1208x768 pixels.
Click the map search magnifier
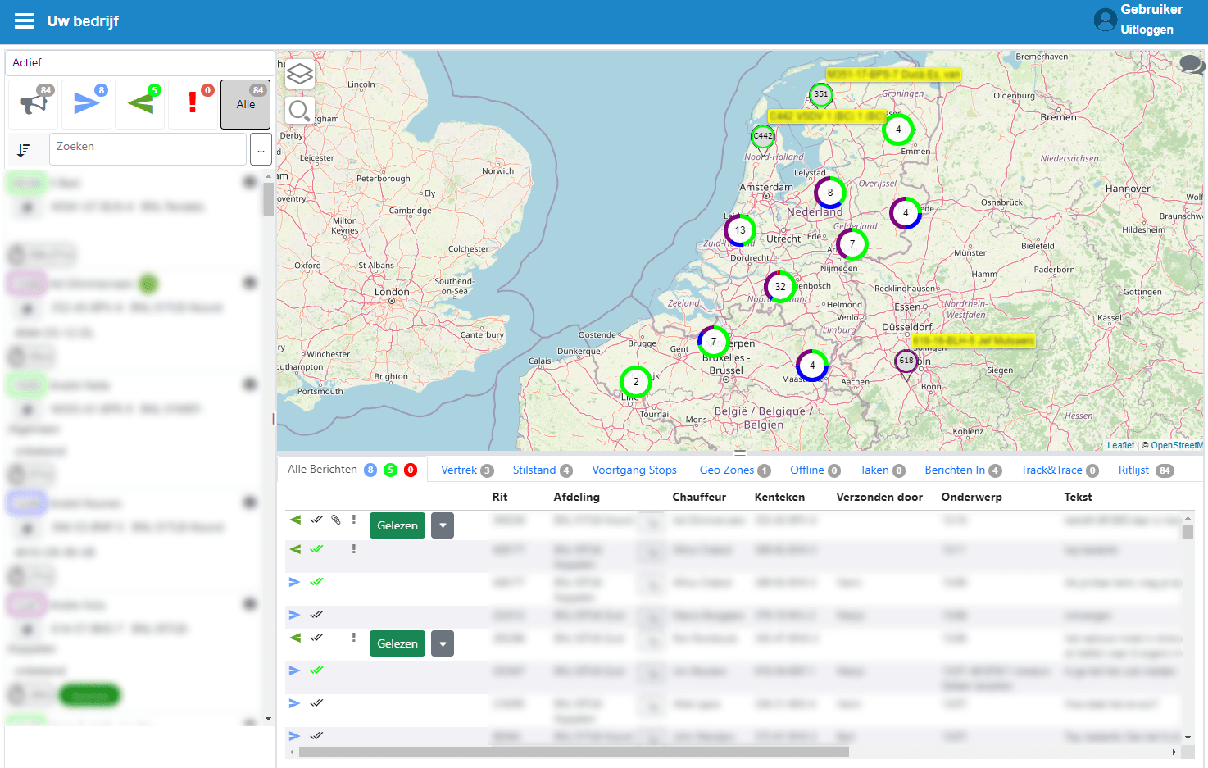click(x=300, y=111)
